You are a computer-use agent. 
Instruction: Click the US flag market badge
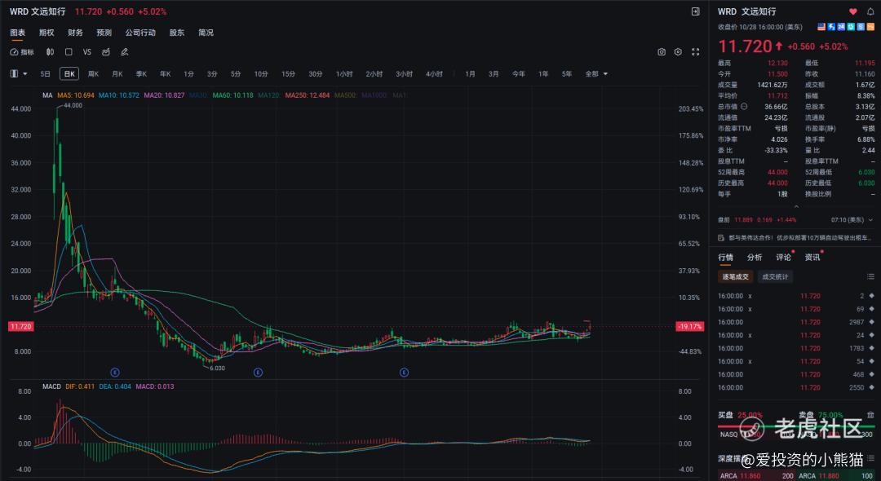[x=821, y=27]
